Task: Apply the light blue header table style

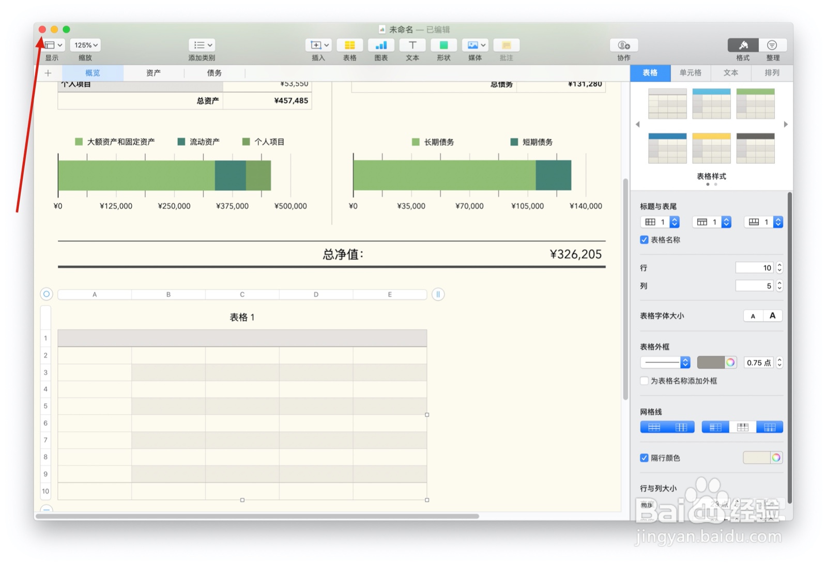Action: click(711, 103)
